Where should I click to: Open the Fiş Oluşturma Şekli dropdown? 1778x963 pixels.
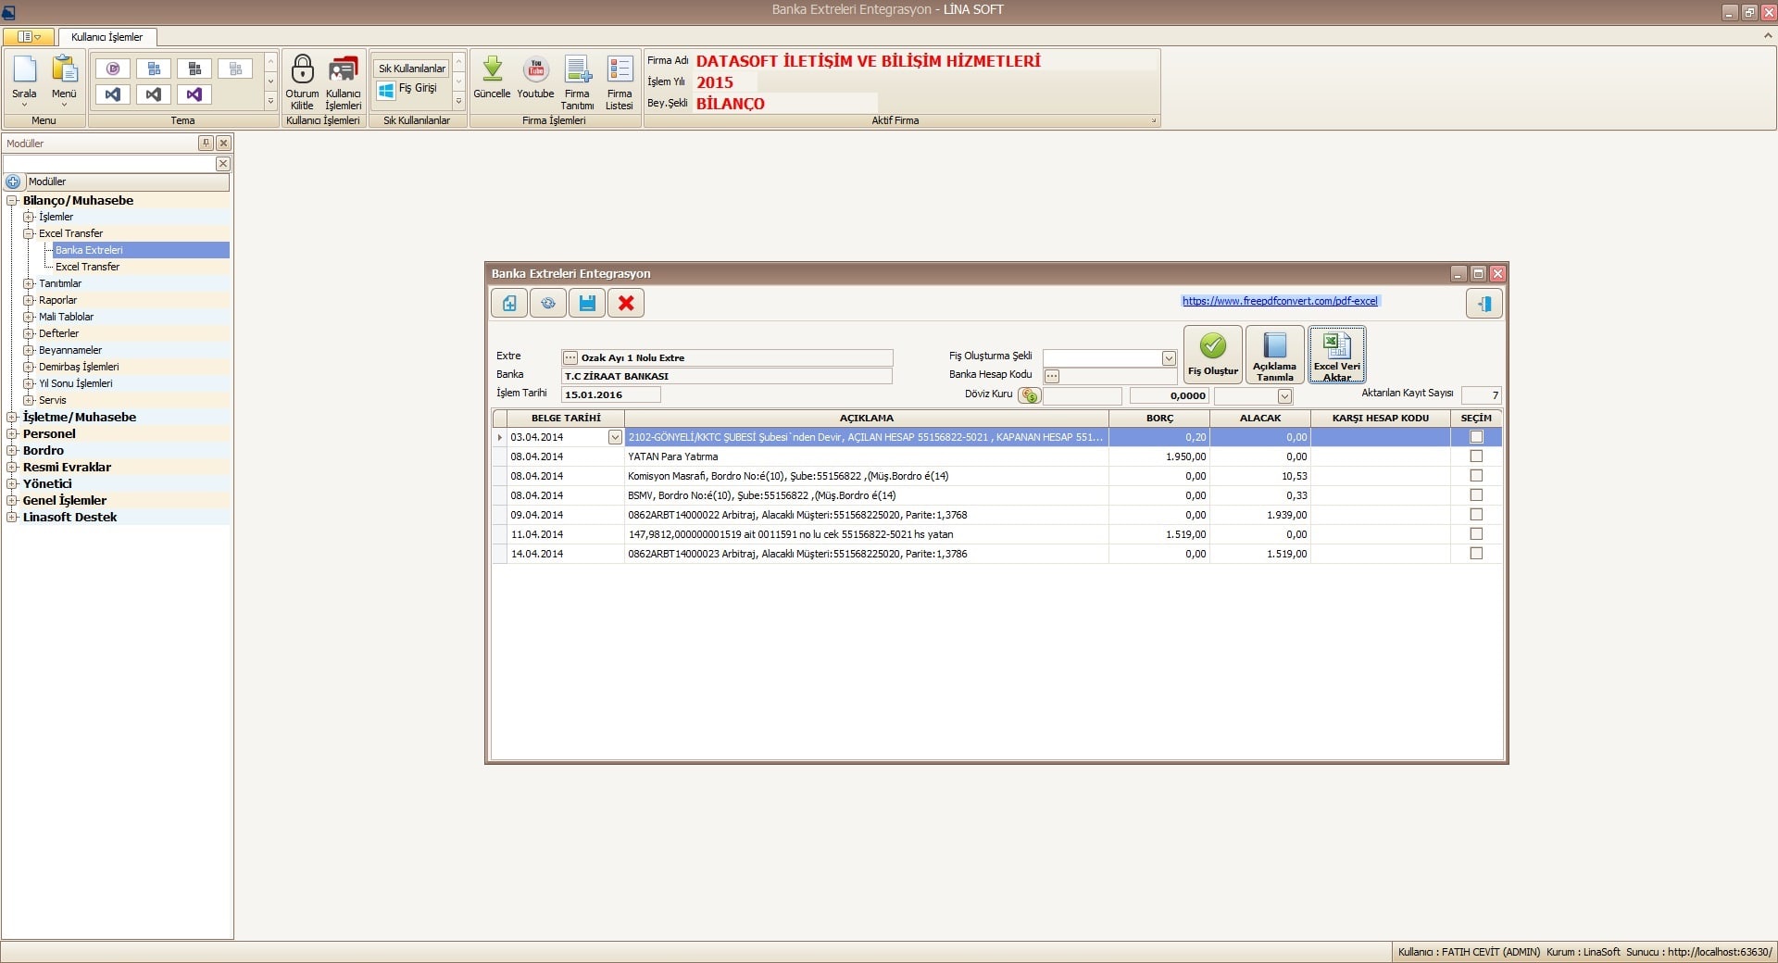pyautogui.click(x=1169, y=358)
